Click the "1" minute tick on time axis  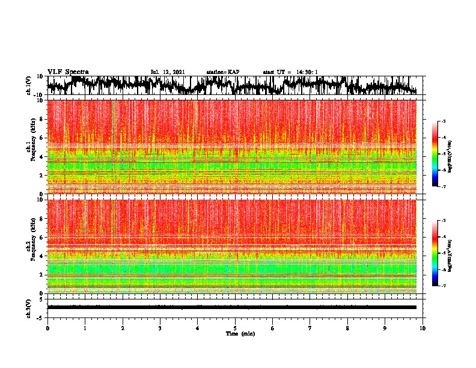[85, 328]
